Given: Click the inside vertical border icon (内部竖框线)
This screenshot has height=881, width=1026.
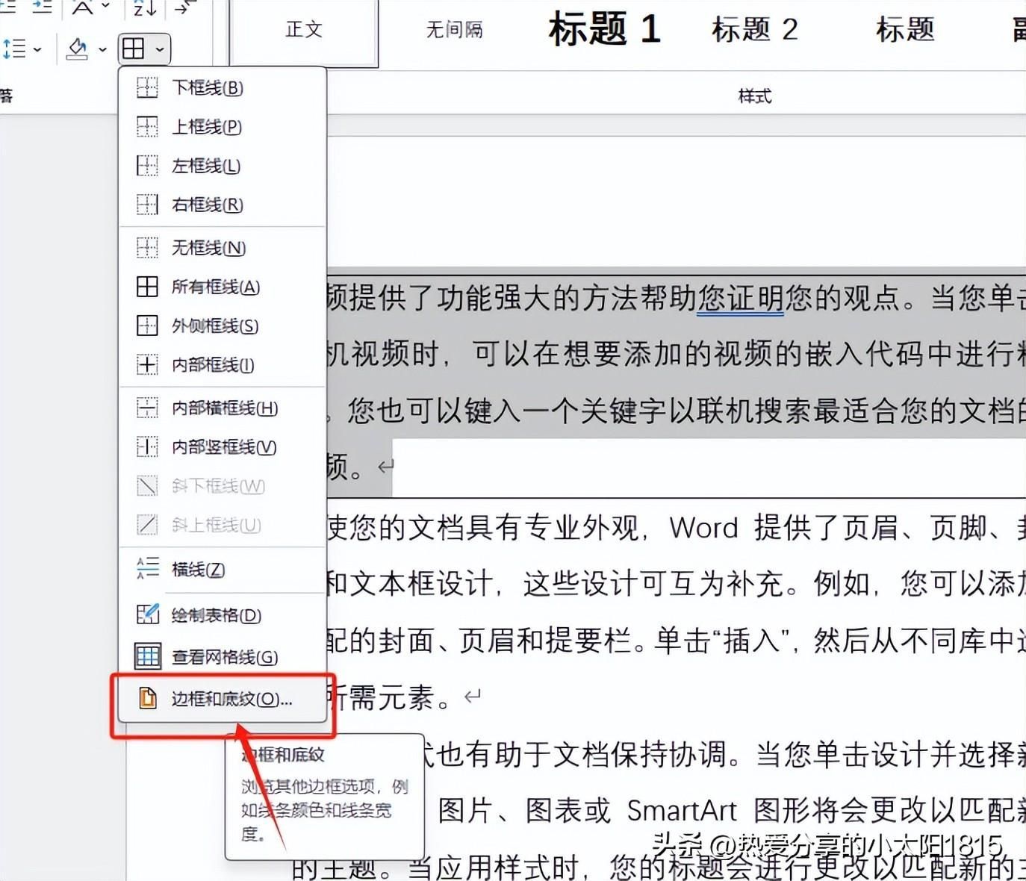Looking at the screenshot, I should (x=147, y=446).
